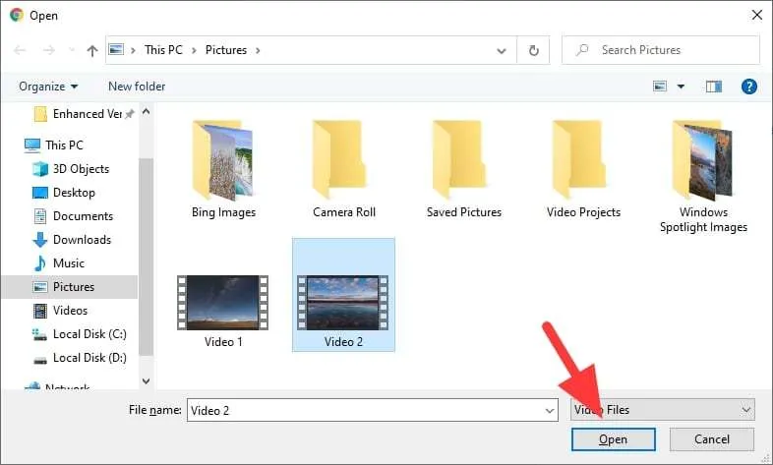Select Pictures in the sidebar
This screenshot has height=465, width=773.
[70, 287]
